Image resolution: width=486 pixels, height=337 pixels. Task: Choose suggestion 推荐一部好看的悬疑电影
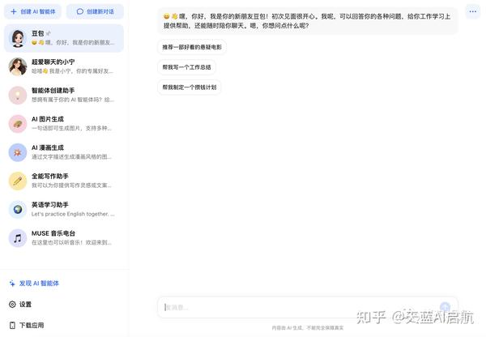192,47
